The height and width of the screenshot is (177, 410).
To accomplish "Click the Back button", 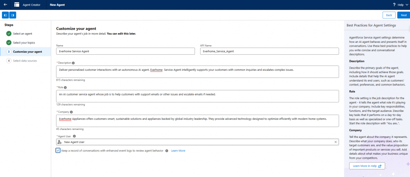I will tap(389, 15).
